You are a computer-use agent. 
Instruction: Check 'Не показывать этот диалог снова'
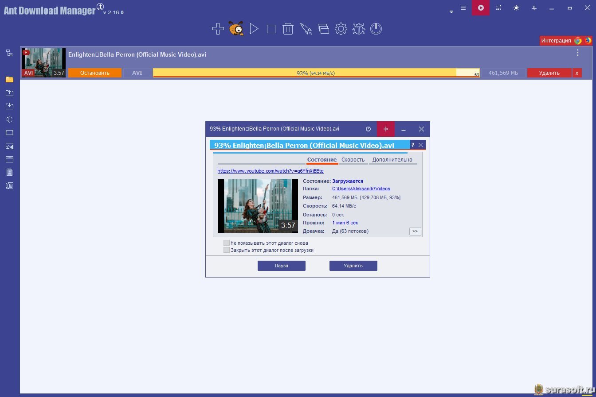coord(227,243)
